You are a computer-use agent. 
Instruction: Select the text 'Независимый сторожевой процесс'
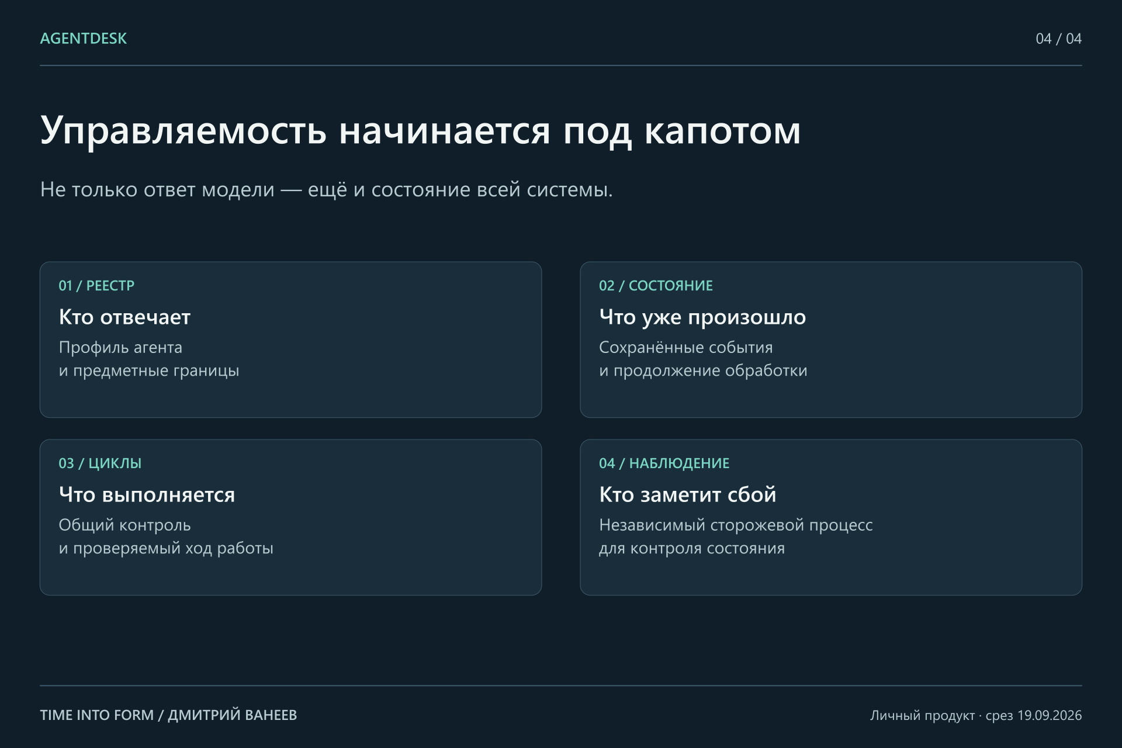(736, 525)
